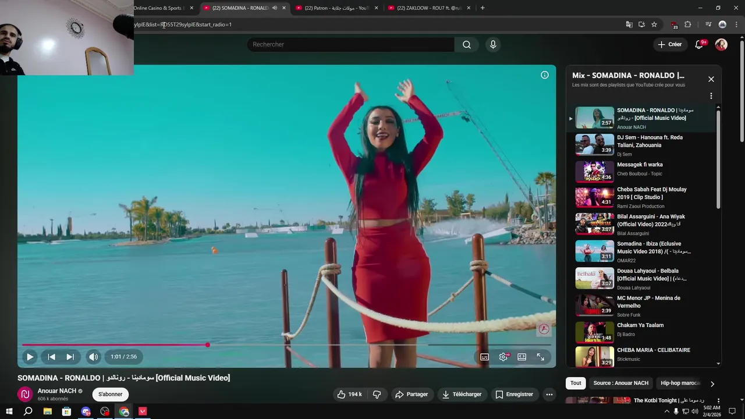Switch to the Online Casino & Sports tab
Image resolution: width=745 pixels, height=419 pixels.
pos(163,8)
